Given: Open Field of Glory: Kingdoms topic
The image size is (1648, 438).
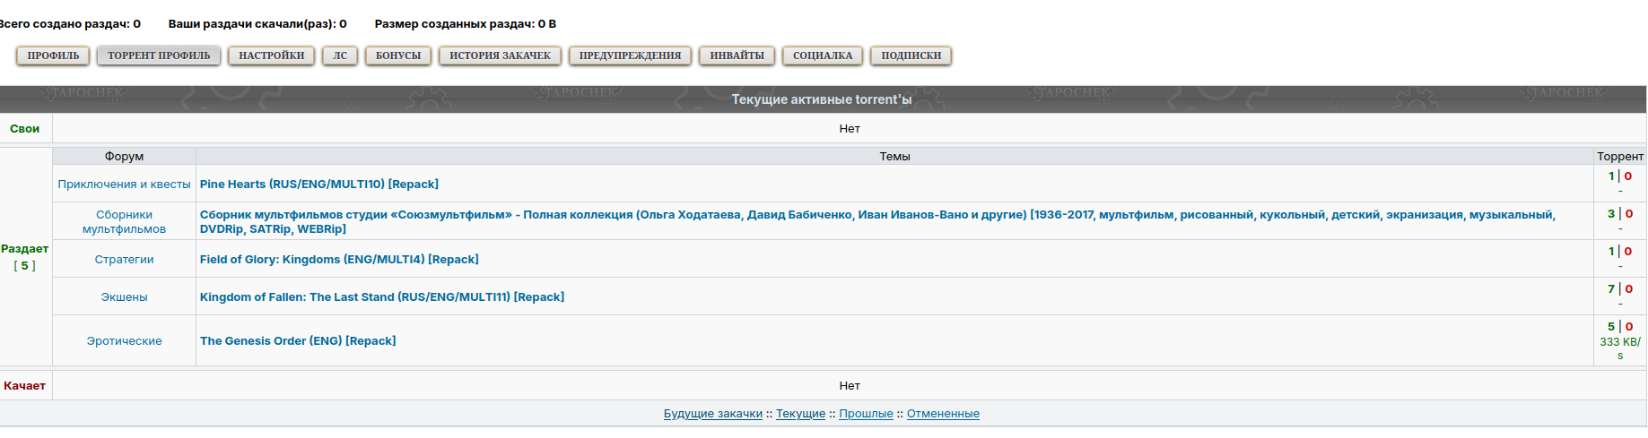Looking at the screenshot, I should (x=339, y=259).
